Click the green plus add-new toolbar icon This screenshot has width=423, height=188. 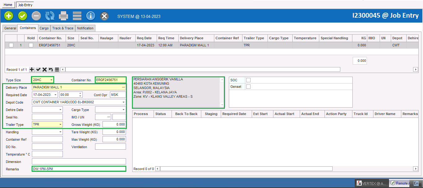pos(9,16)
